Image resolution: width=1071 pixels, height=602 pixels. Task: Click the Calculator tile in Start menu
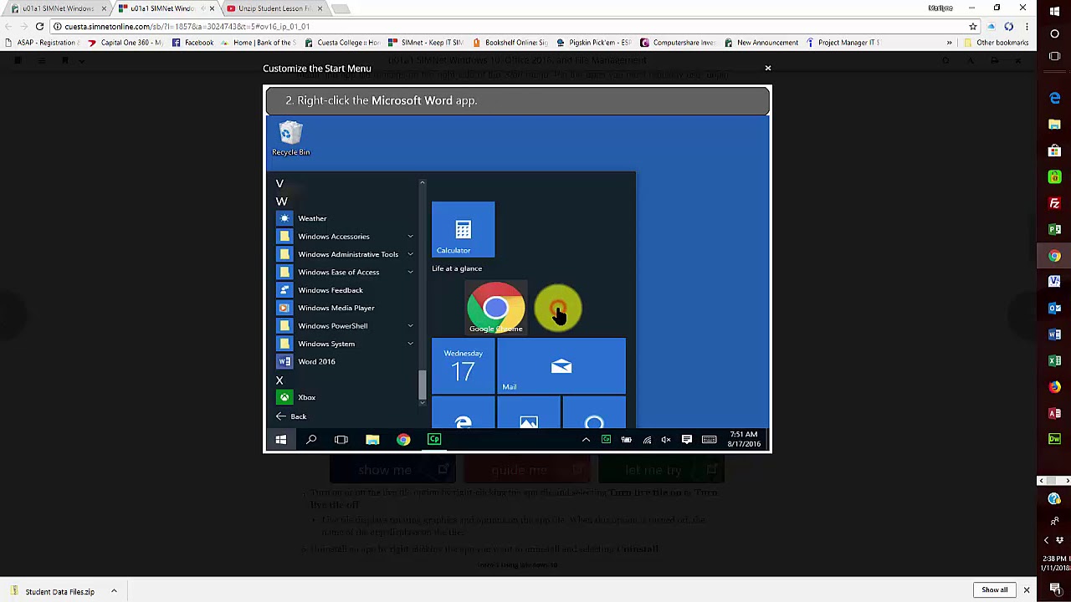click(463, 229)
